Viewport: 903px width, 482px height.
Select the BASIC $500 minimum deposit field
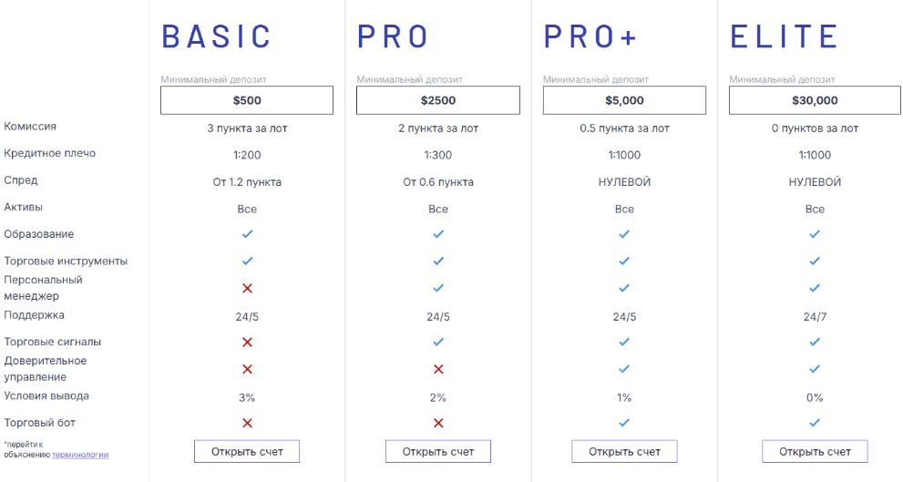click(247, 100)
